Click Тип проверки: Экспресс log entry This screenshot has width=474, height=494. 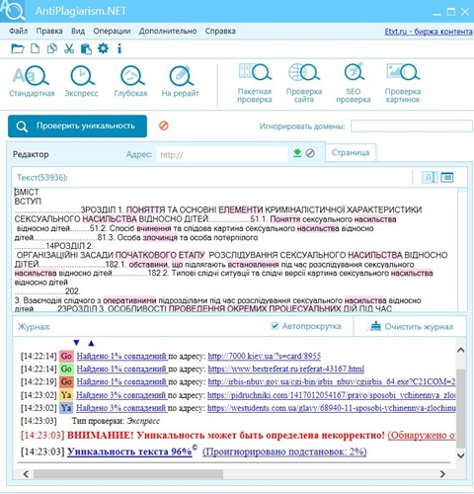pyautogui.click(x=116, y=421)
